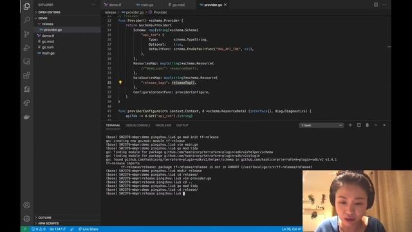412x232 pixels.
Task: Close the terminal panel
Action: (x=384, y=125)
